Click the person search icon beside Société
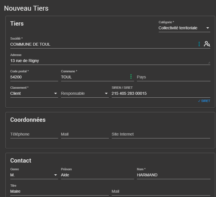Image resolution: width=216 pixels, height=197 pixels. (207, 44)
